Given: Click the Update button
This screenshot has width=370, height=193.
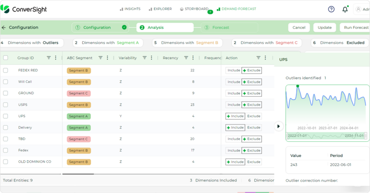Looking at the screenshot, I should (x=324, y=27).
